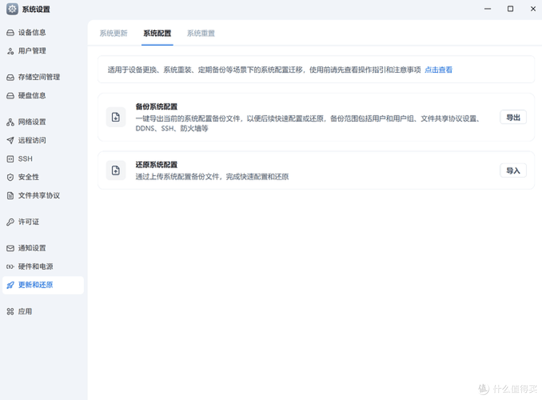Click the 硬盘信息 disk icon
The height and width of the screenshot is (400, 542).
(x=10, y=95)
